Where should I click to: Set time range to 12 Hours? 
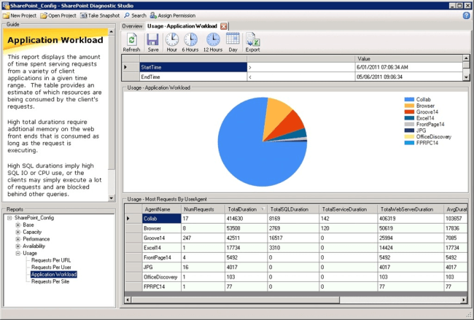tap(213, 42)
